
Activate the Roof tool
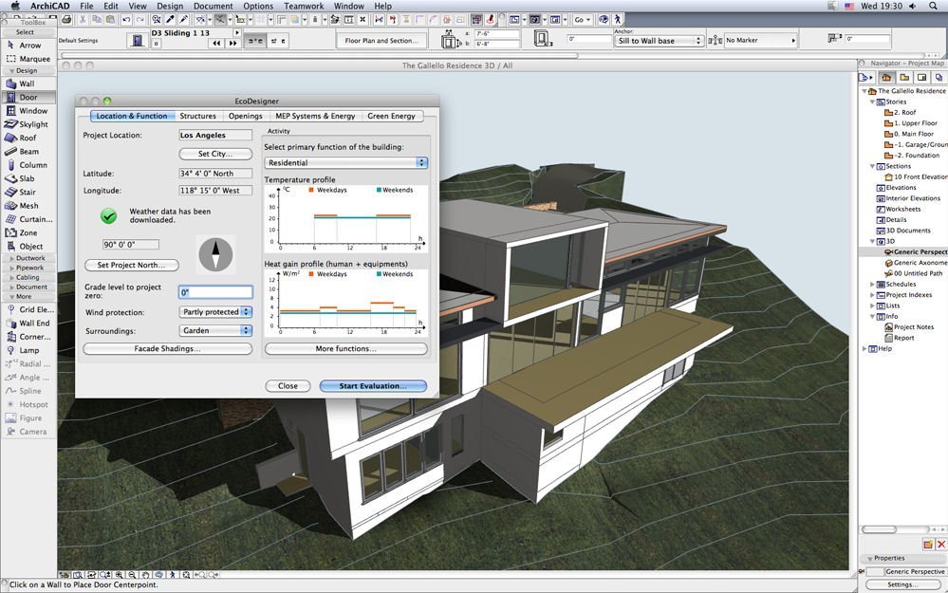pos(27,138)
